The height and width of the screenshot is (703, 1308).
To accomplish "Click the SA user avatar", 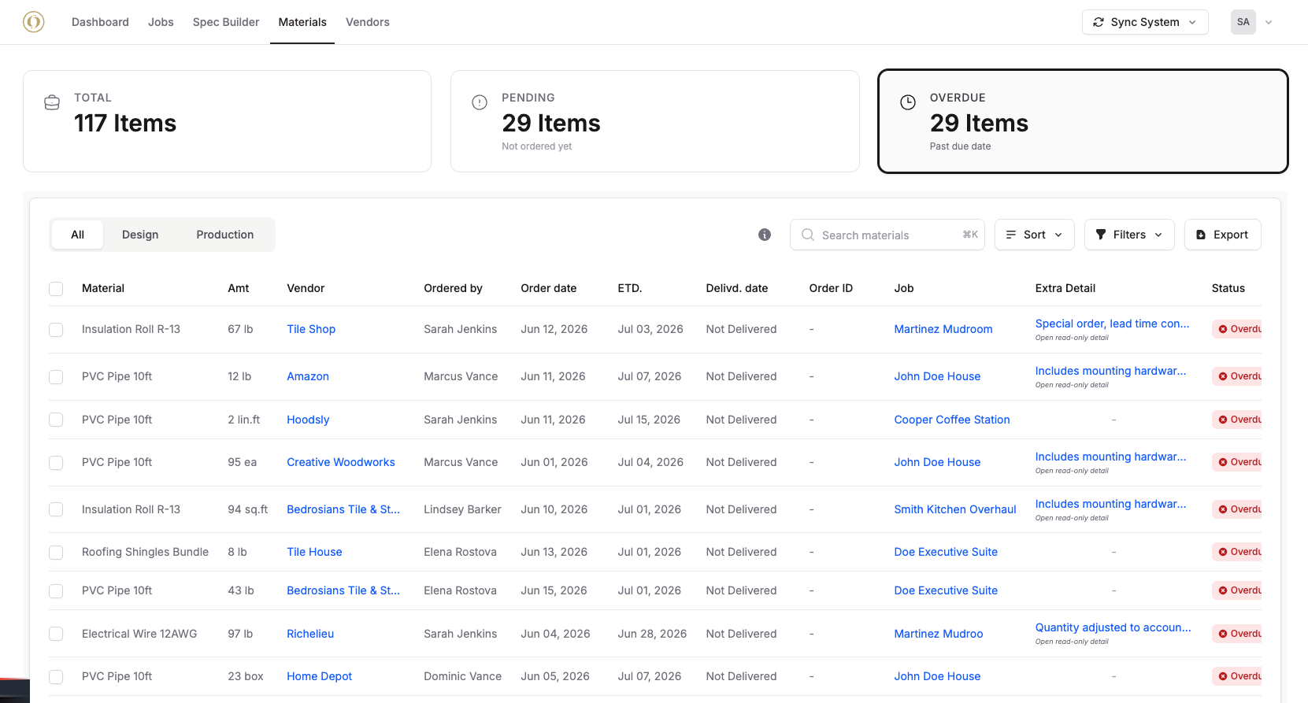I will point(1243,22).
